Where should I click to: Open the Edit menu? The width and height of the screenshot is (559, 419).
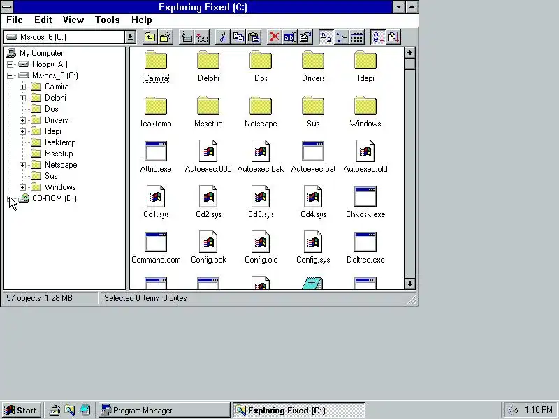tap(43, 20)
